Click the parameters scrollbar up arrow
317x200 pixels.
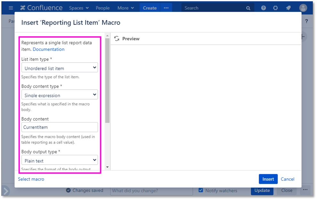coord(107,36)
